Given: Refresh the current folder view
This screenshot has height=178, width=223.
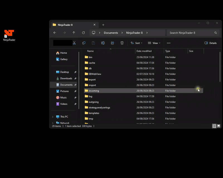Looking at the screenshot, I should pyautogui.click(x=83, y=33).
